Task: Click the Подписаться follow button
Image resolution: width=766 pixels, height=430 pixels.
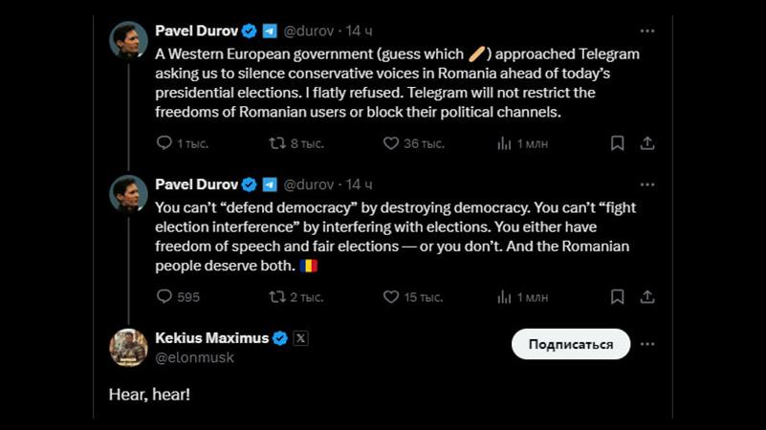Action: pos(570,344)
